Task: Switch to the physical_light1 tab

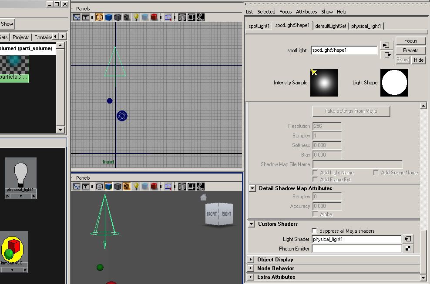Action: (x=366, y=26)
